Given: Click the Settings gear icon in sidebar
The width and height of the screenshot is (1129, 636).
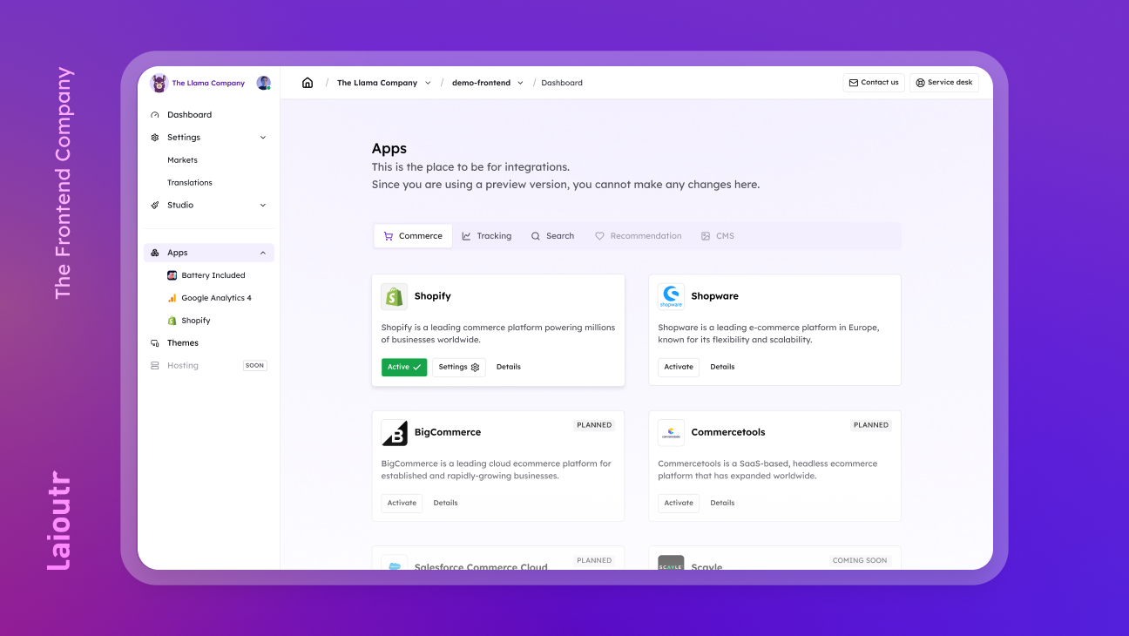Looking at the screenshot, I should coord(155,138).
